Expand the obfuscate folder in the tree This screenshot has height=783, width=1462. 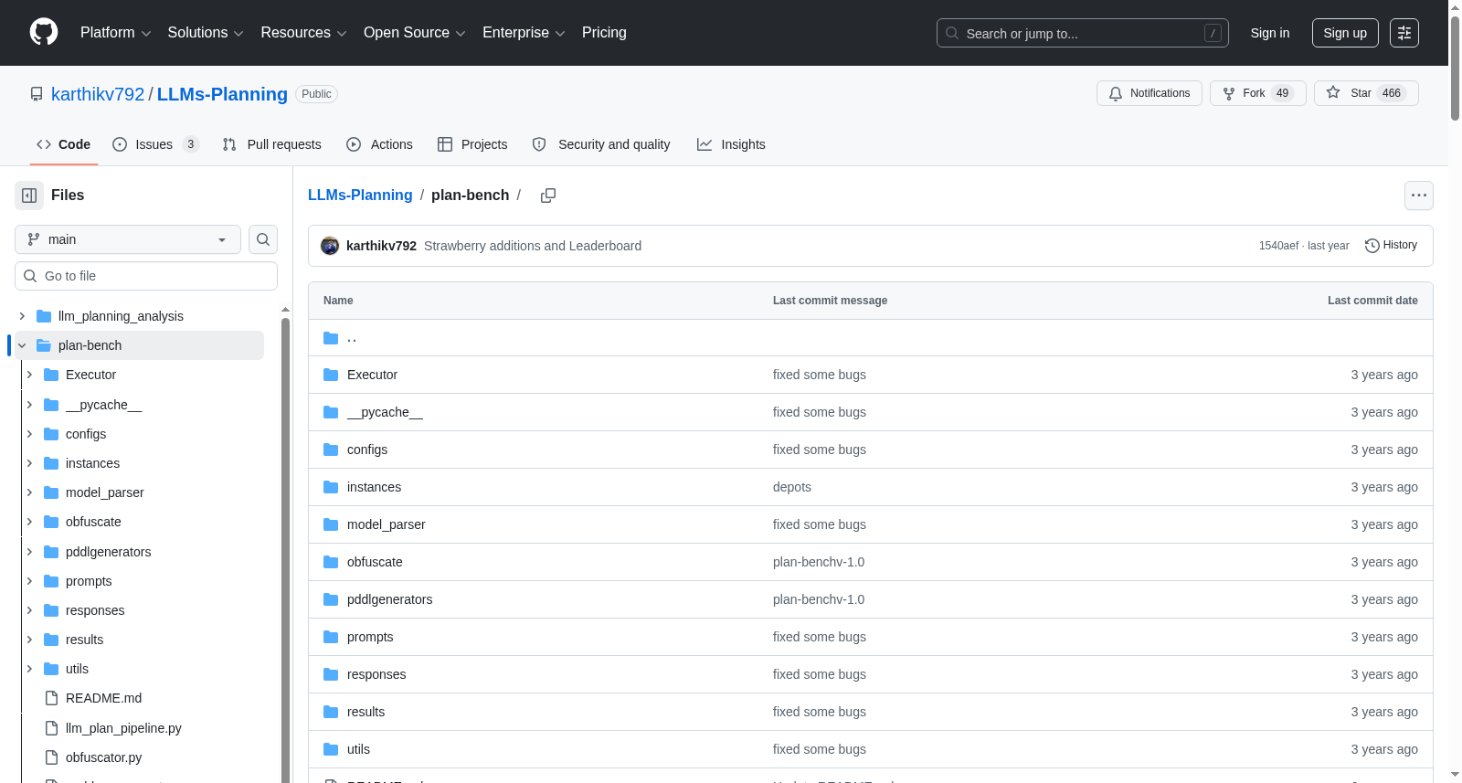tap(29, 522)
